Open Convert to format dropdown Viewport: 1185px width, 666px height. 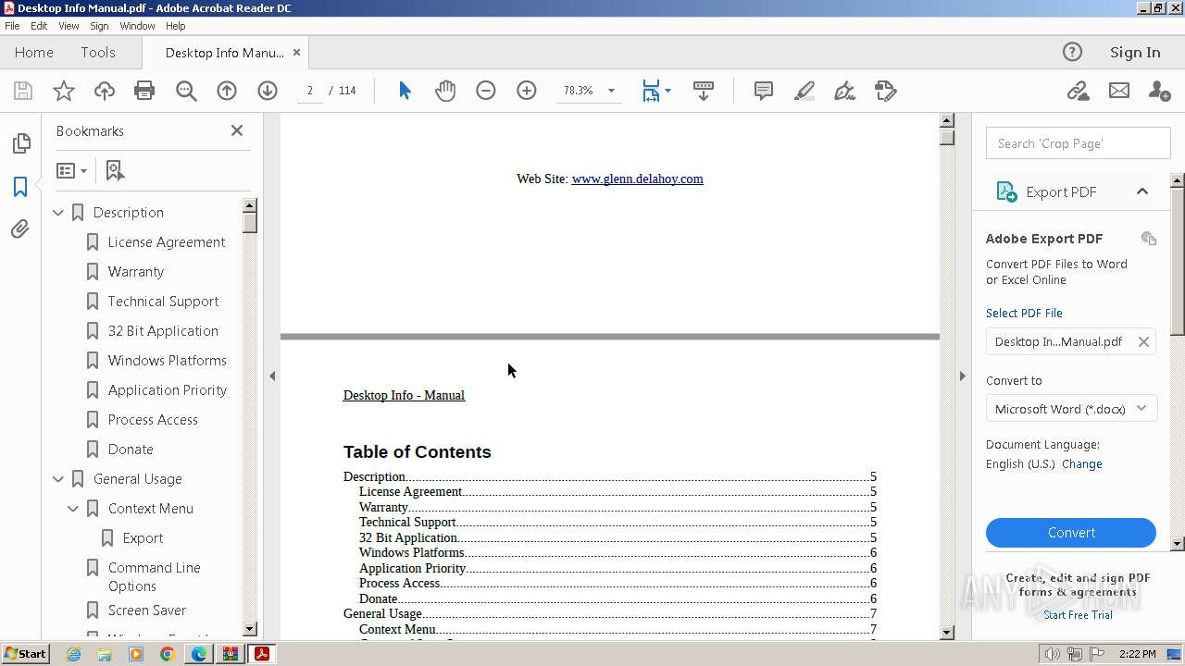[x=1071, y=409]
